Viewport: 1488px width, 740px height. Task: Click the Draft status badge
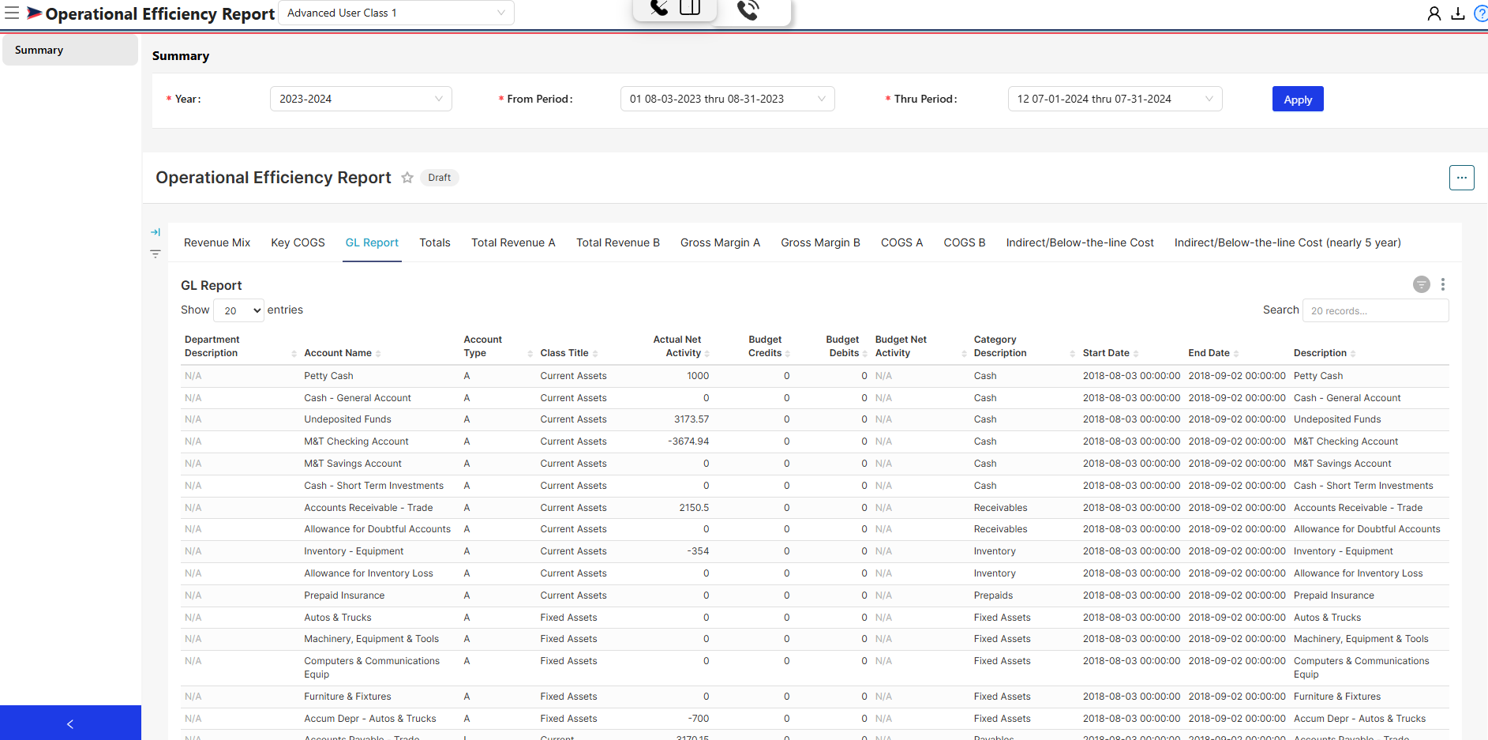[x=440, y=178]
